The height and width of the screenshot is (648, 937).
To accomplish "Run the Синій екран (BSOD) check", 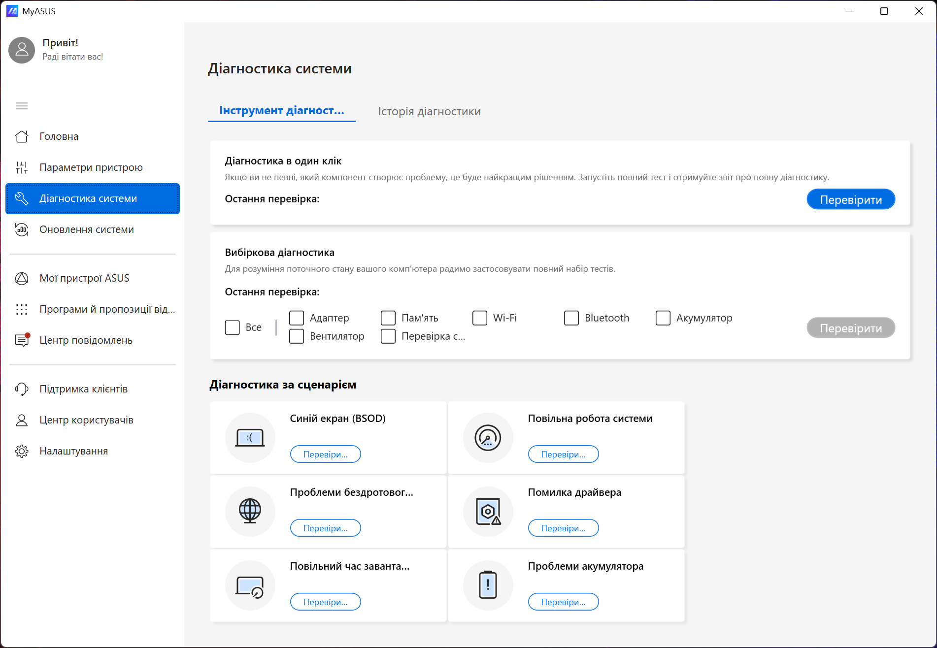I will (x=325, y=454).
